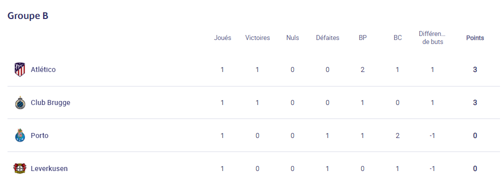502x189 pixels.
Task: Open the Atlético team link
Action: click(x=43, y=69)
